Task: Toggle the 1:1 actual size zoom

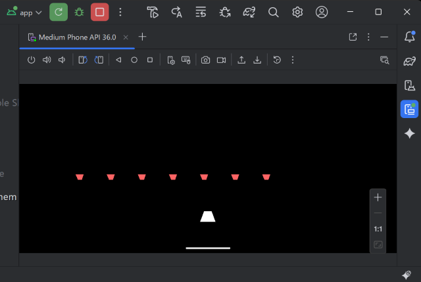Action: pyautogui.click(x=378, y=229)
